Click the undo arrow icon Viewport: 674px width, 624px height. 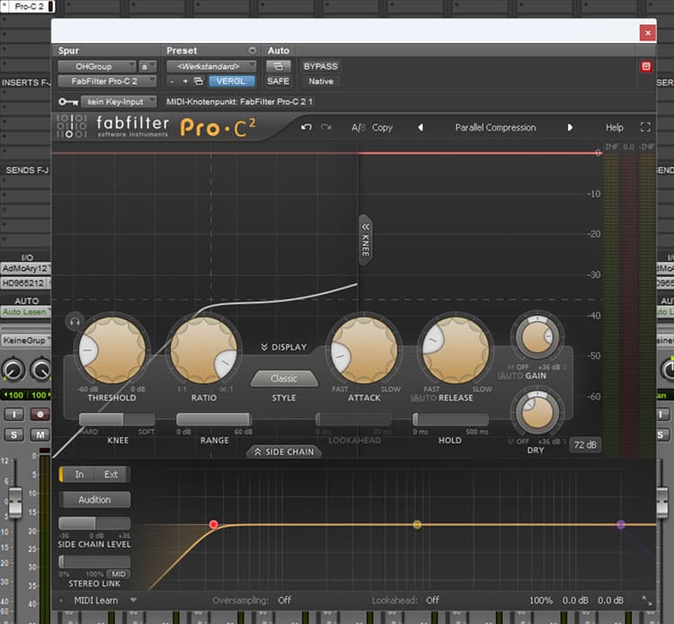(x=306, y=127)
